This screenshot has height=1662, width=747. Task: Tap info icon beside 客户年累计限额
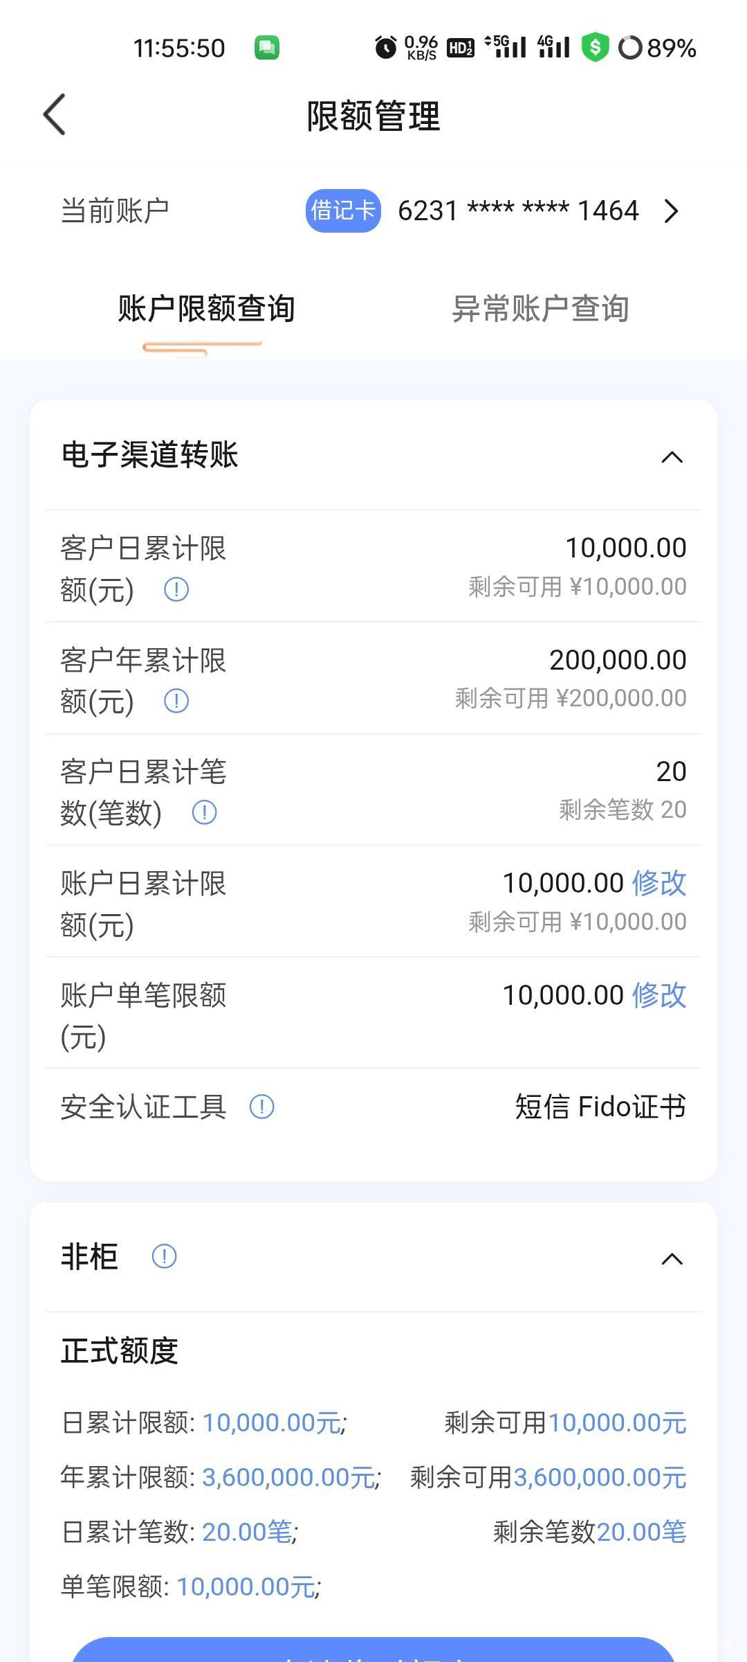click(176, 701)
